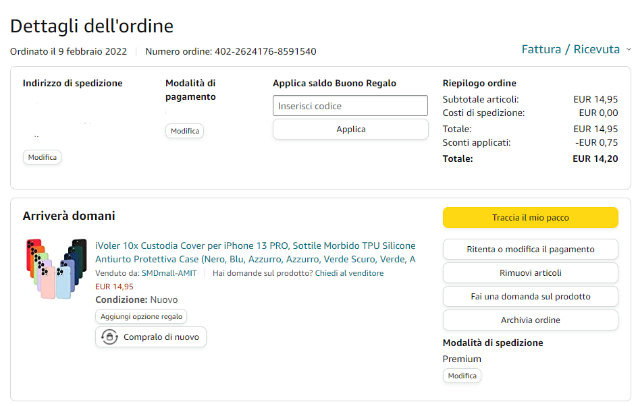The width and height of the screenshot is (638, 406).
Task: Click Modifica under Modalità di pagamento
Action: (x=184, y=131)
